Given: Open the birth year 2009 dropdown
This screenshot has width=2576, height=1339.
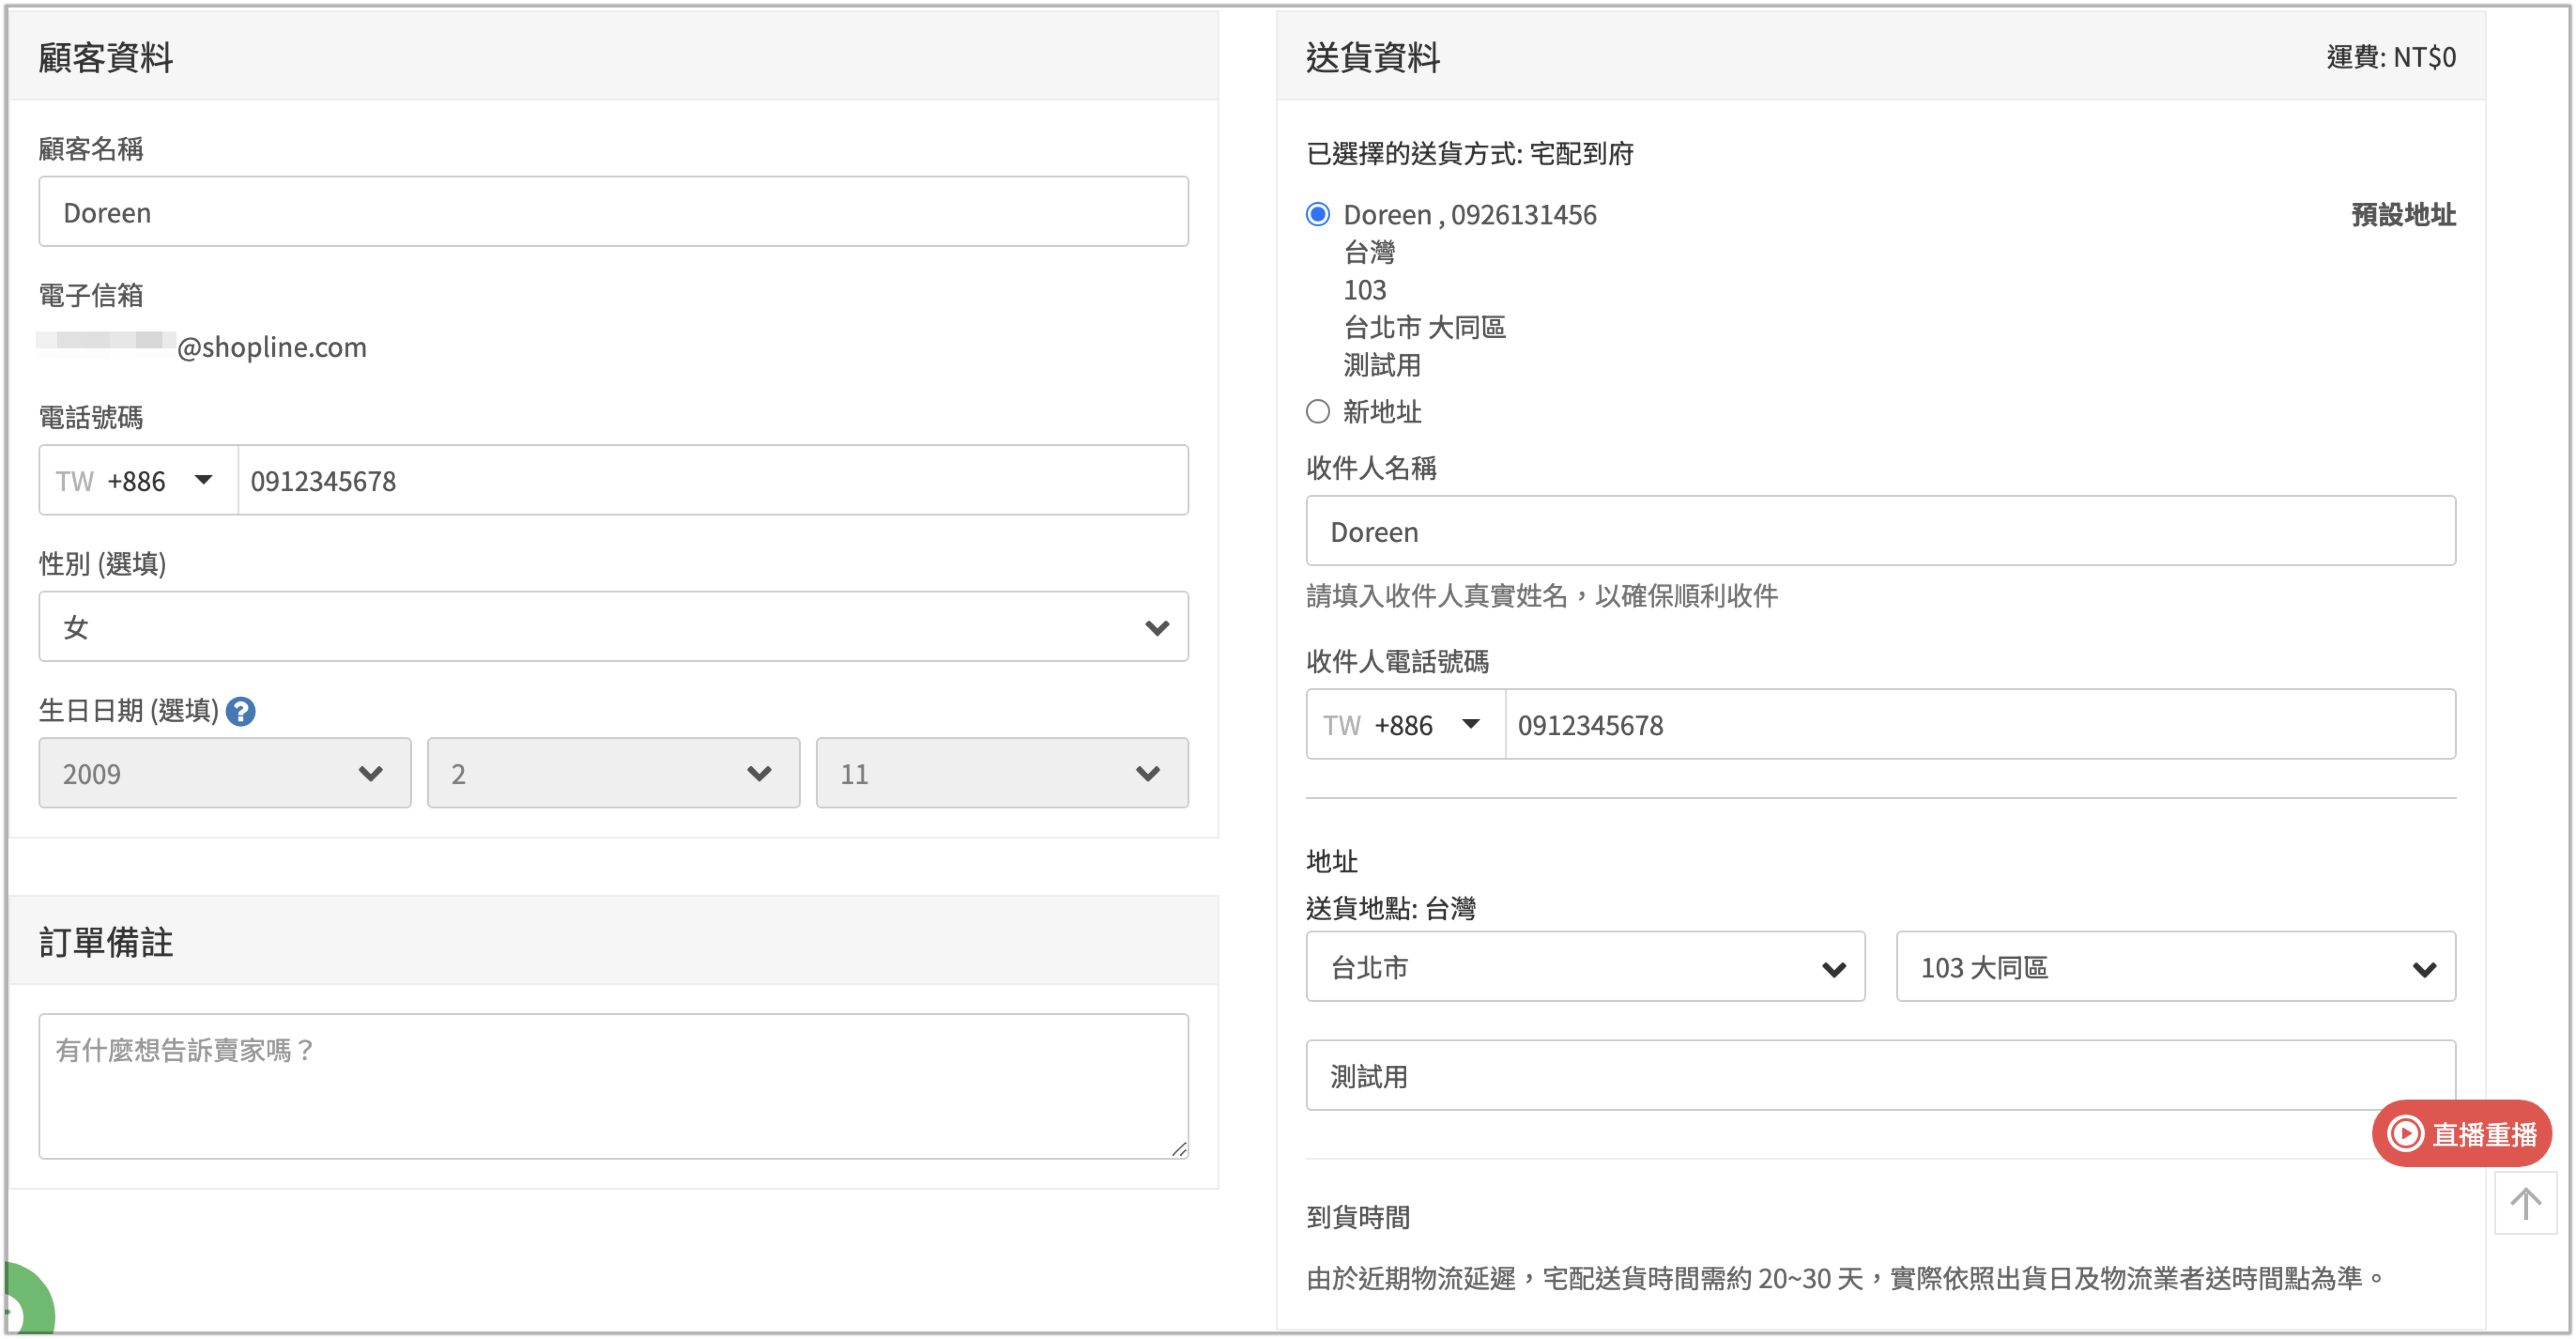Looking at the screenshot, I should pos(225,773).
